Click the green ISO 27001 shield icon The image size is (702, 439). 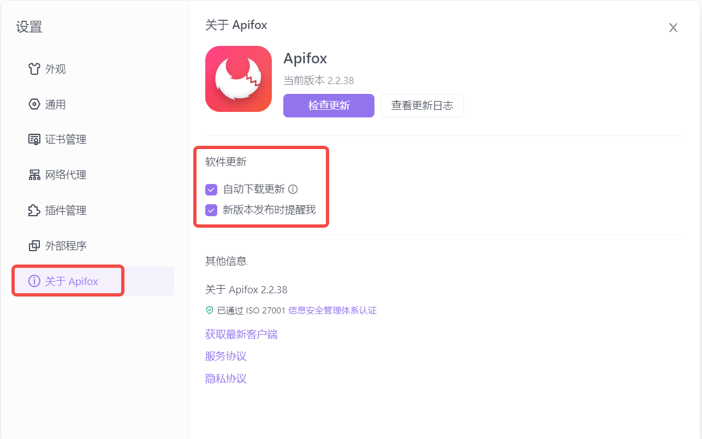pos(210,310)
